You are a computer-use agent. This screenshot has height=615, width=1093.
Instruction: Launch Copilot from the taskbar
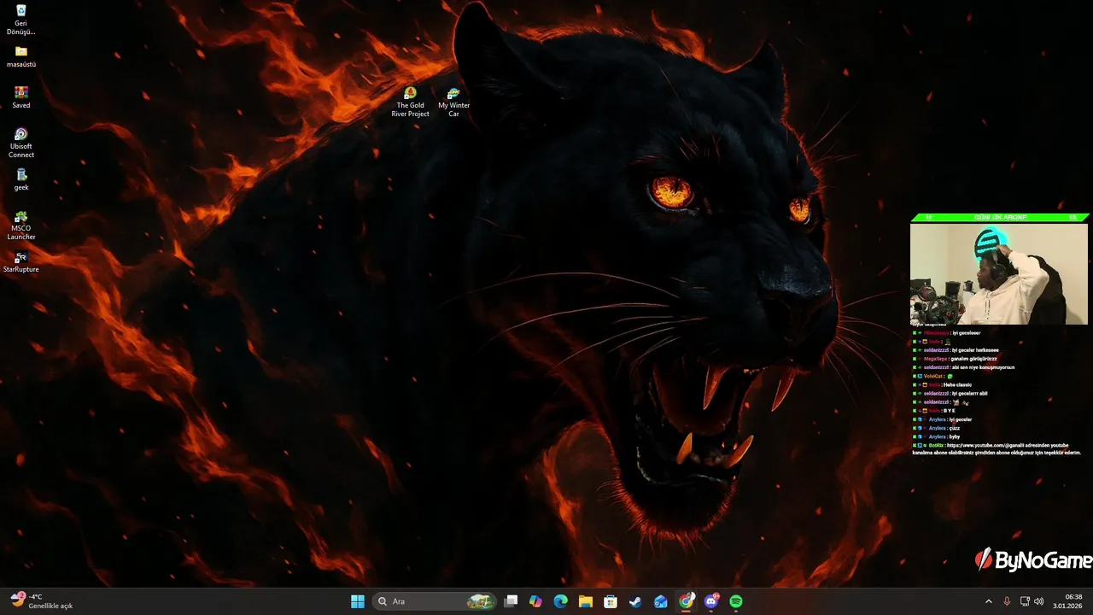pos(535,601)
